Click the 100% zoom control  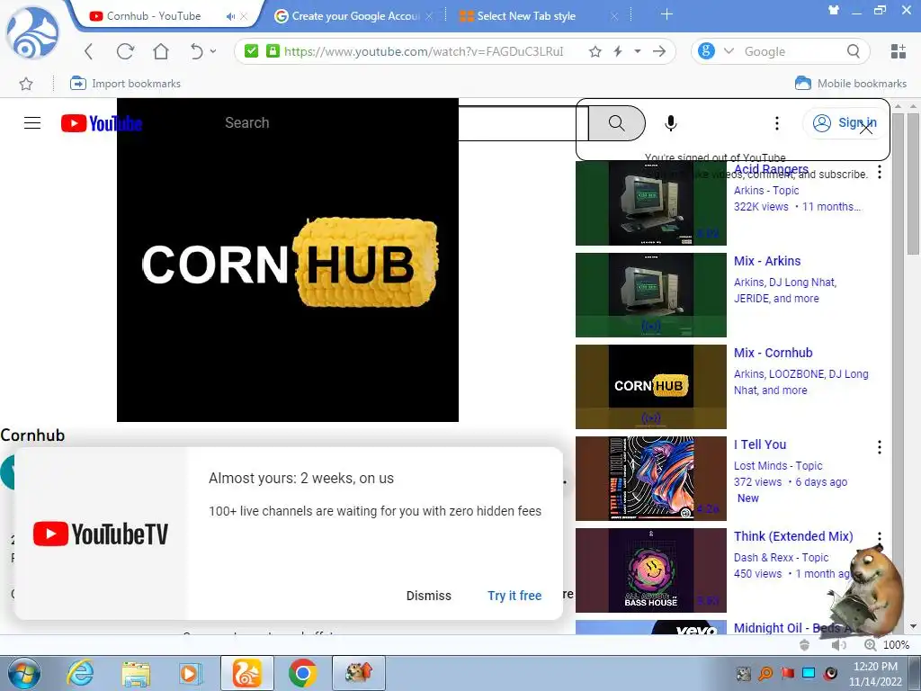pyautogui.click(x=887, y=644)
